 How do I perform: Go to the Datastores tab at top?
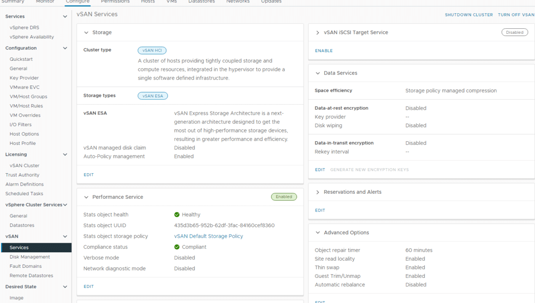(202, 2)
